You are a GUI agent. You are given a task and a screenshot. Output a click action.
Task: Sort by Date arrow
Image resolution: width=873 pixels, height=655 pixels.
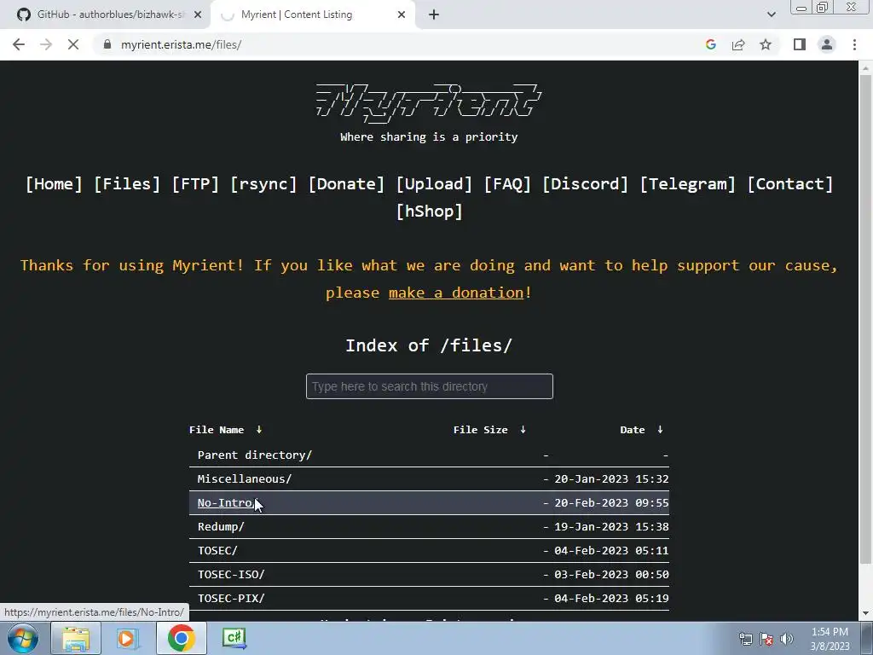coord(660,430)
